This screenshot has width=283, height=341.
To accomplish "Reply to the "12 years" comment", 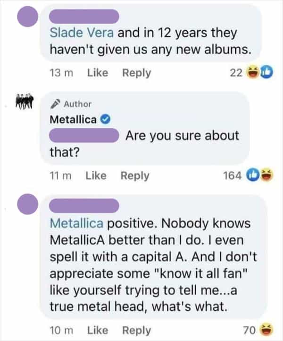I will click(x=137, y=73).
